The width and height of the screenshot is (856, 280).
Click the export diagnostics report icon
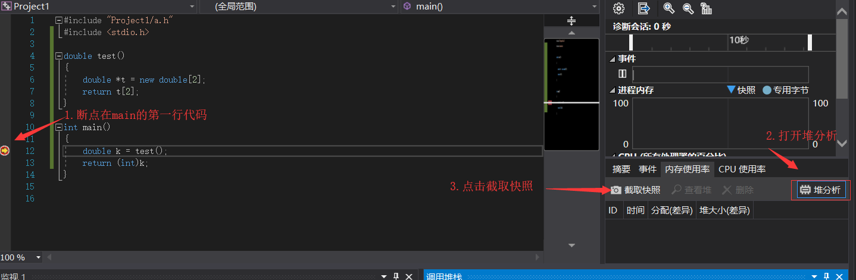click(x=643, y=8)
